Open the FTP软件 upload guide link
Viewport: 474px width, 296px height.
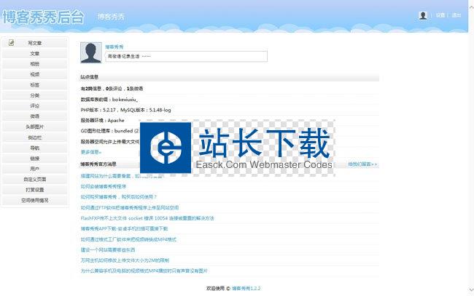(130, 208)
